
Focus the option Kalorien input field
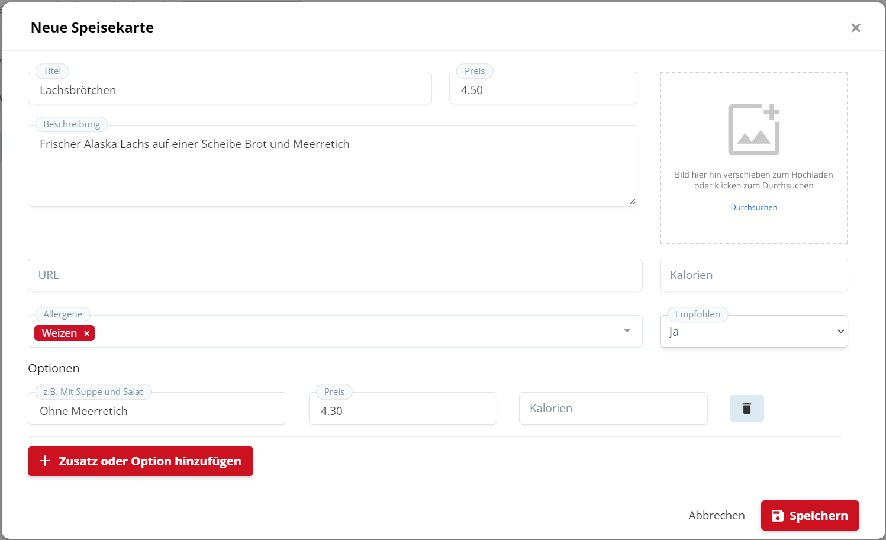613,409
